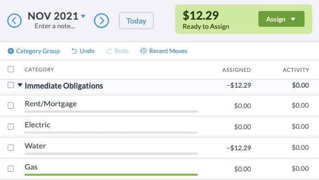The width and height of the screenshot is (319, 180).
Task: Click the Today button
Action: (x=136, y=21)
